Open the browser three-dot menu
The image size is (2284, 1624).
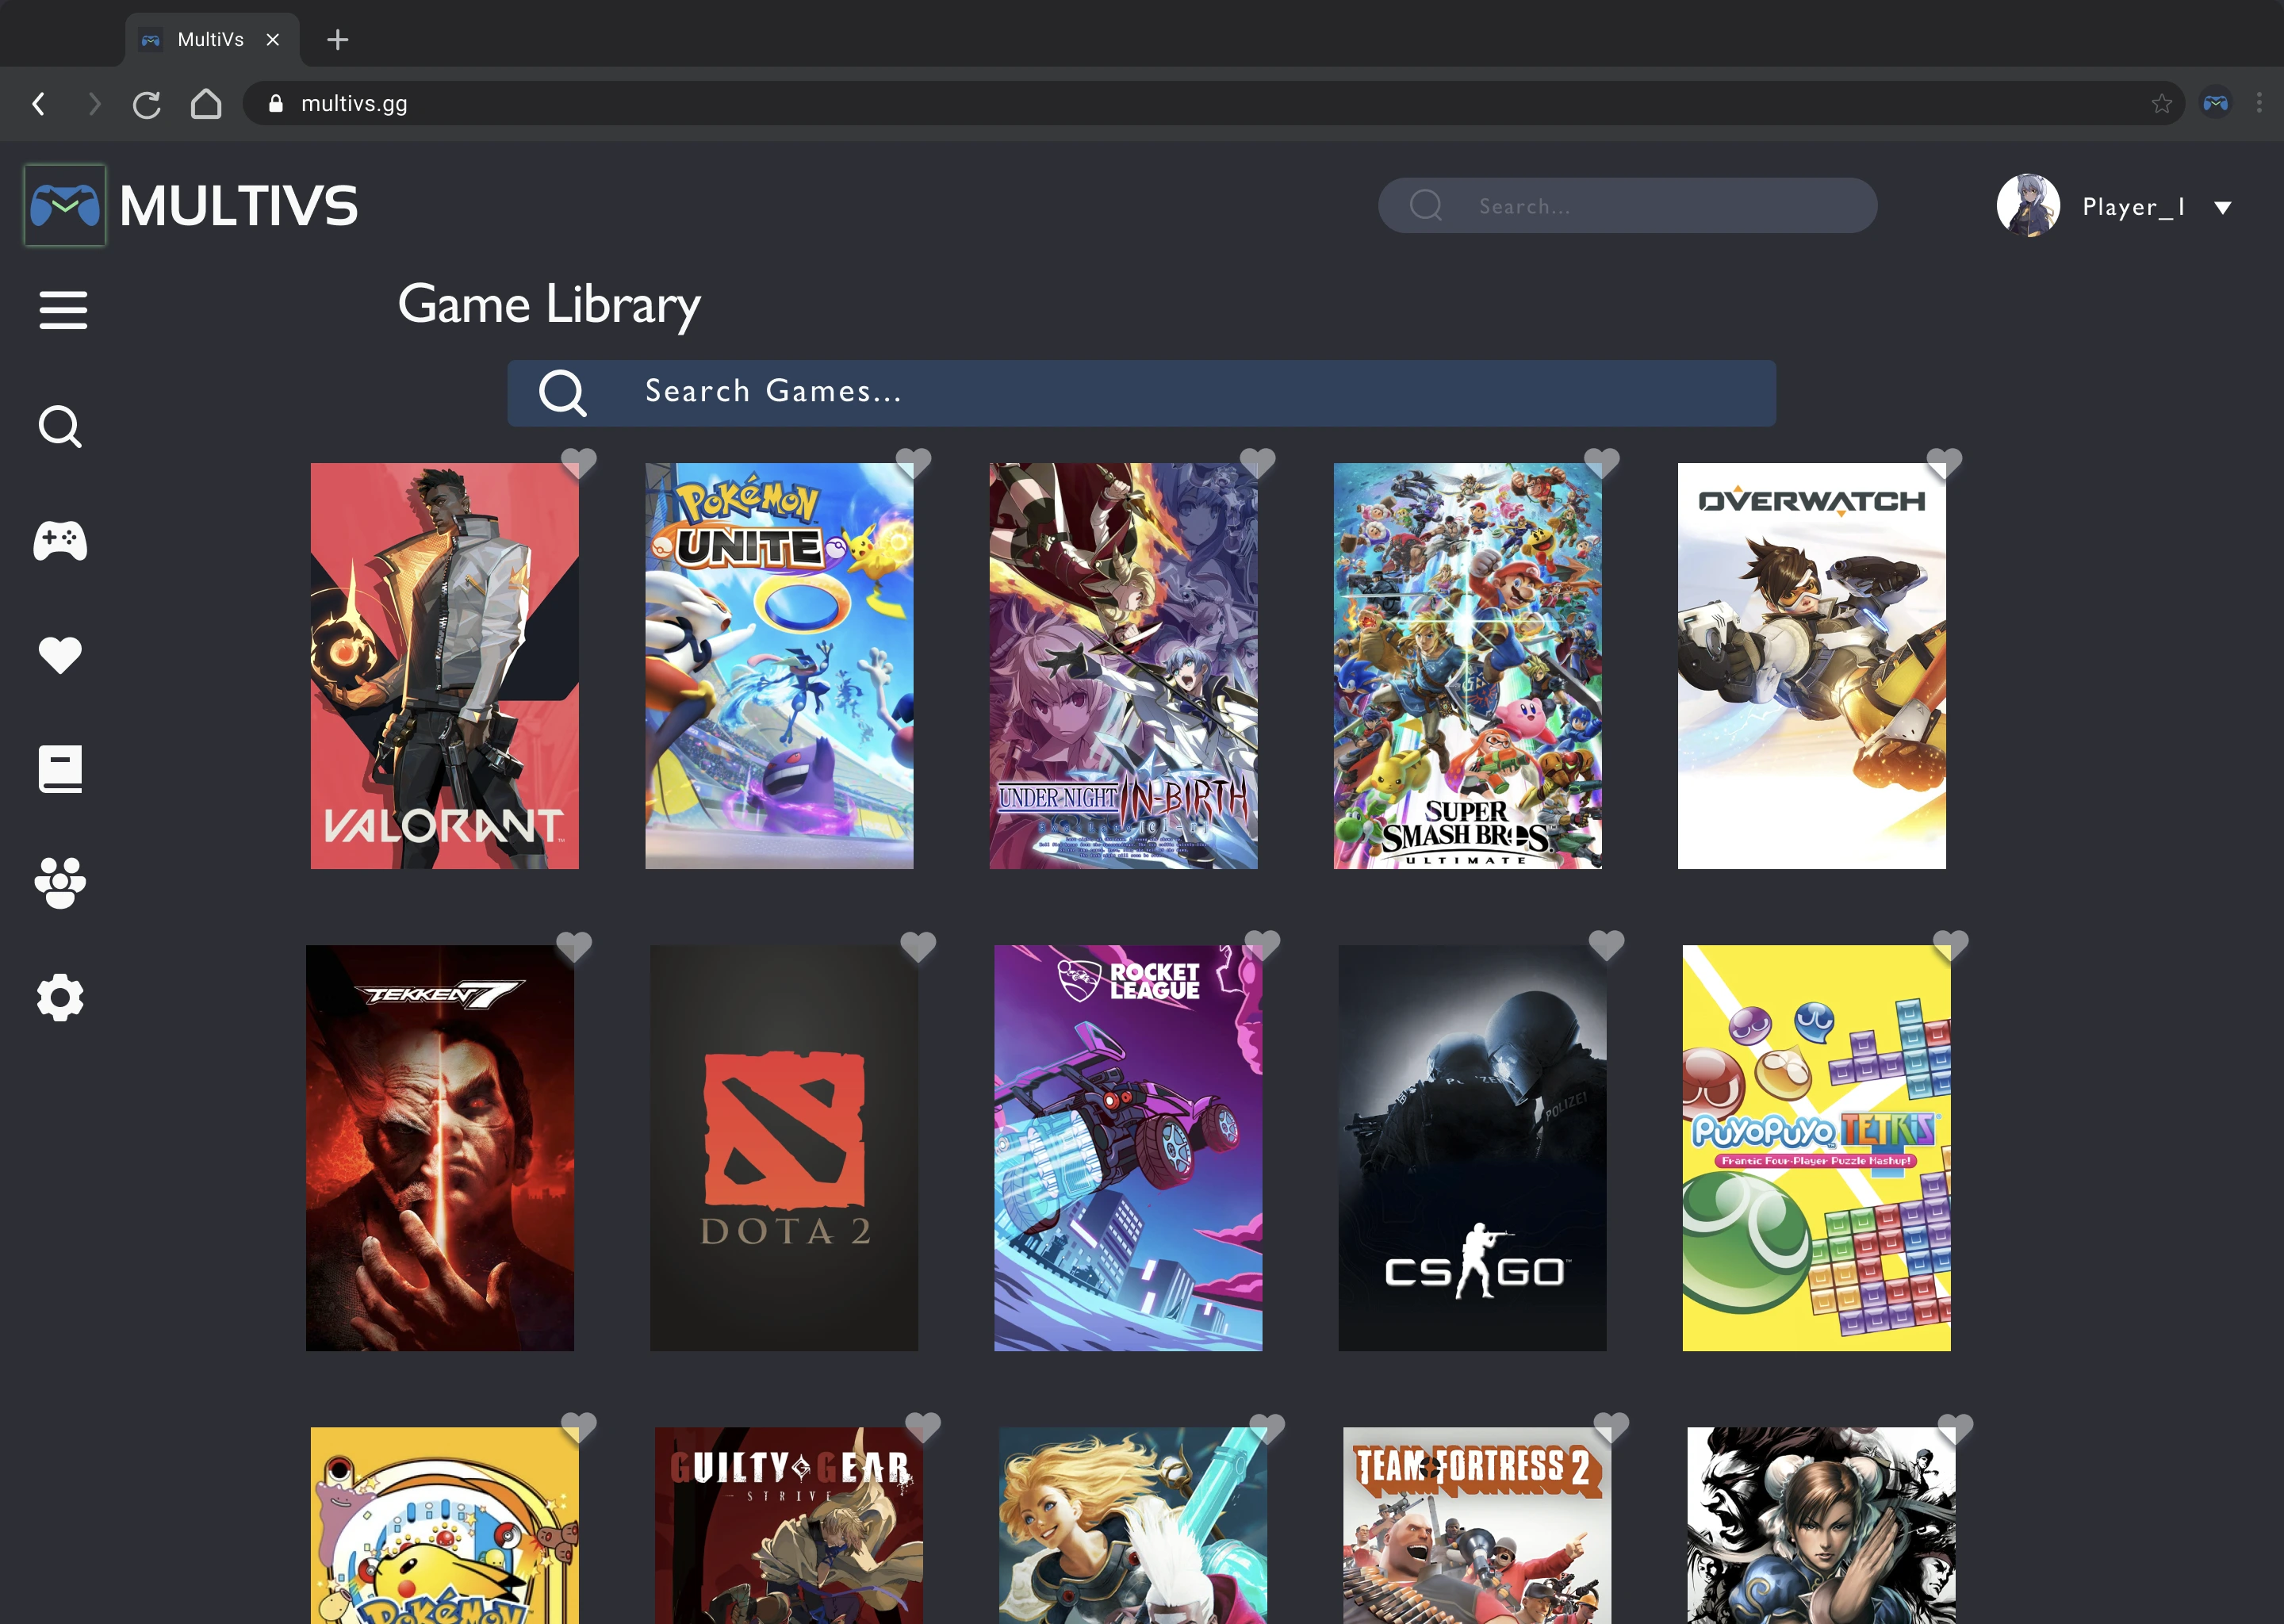pos(2259,103)
